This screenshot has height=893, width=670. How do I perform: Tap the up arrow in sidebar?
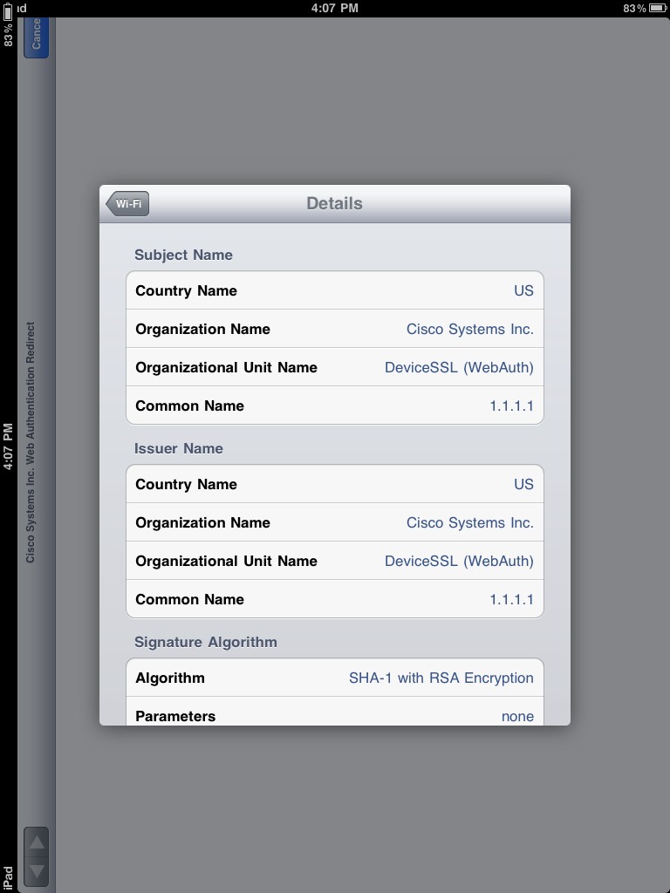coord(37,842)
